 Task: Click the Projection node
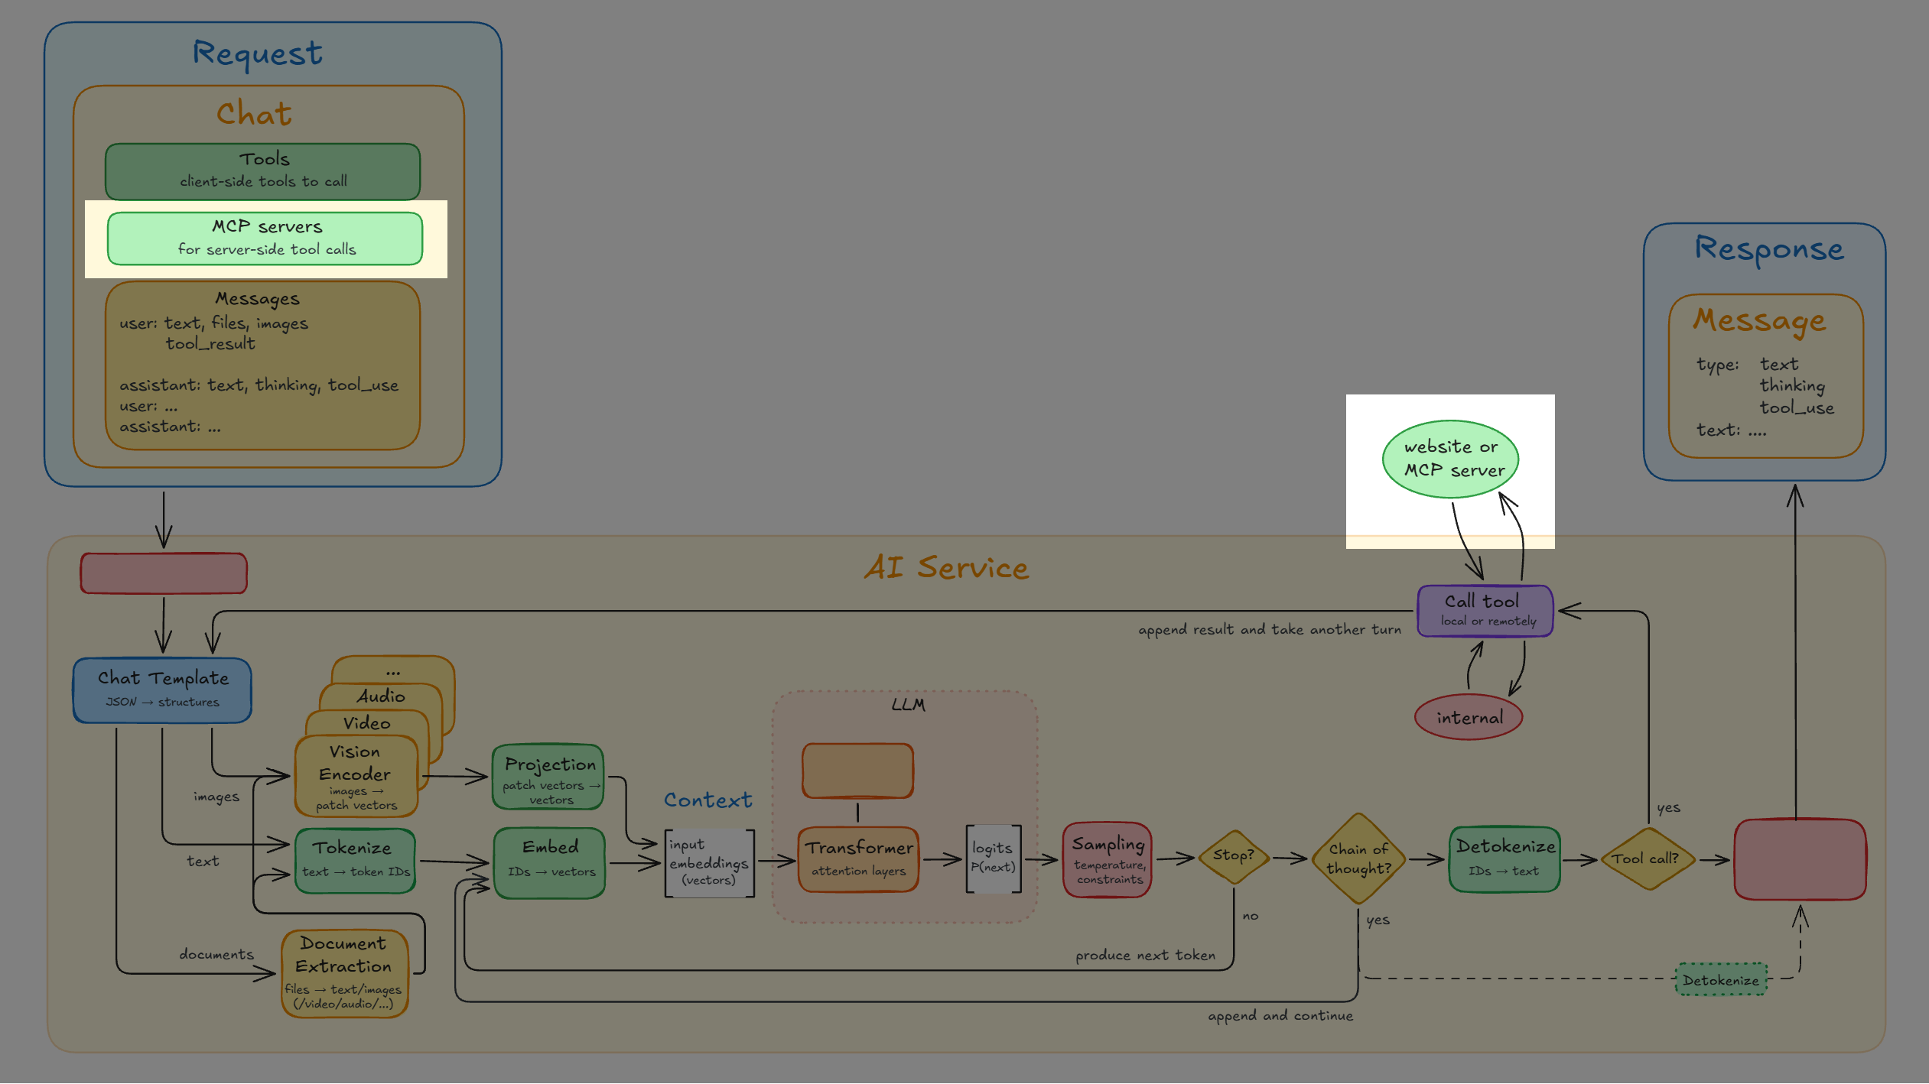[x=548, y=777]
